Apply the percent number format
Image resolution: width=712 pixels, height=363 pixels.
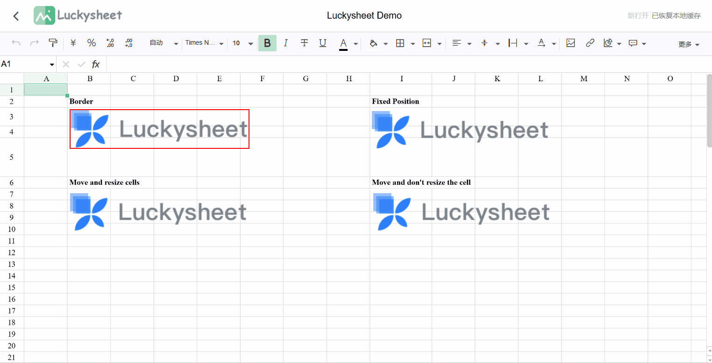tap(92, 43)
